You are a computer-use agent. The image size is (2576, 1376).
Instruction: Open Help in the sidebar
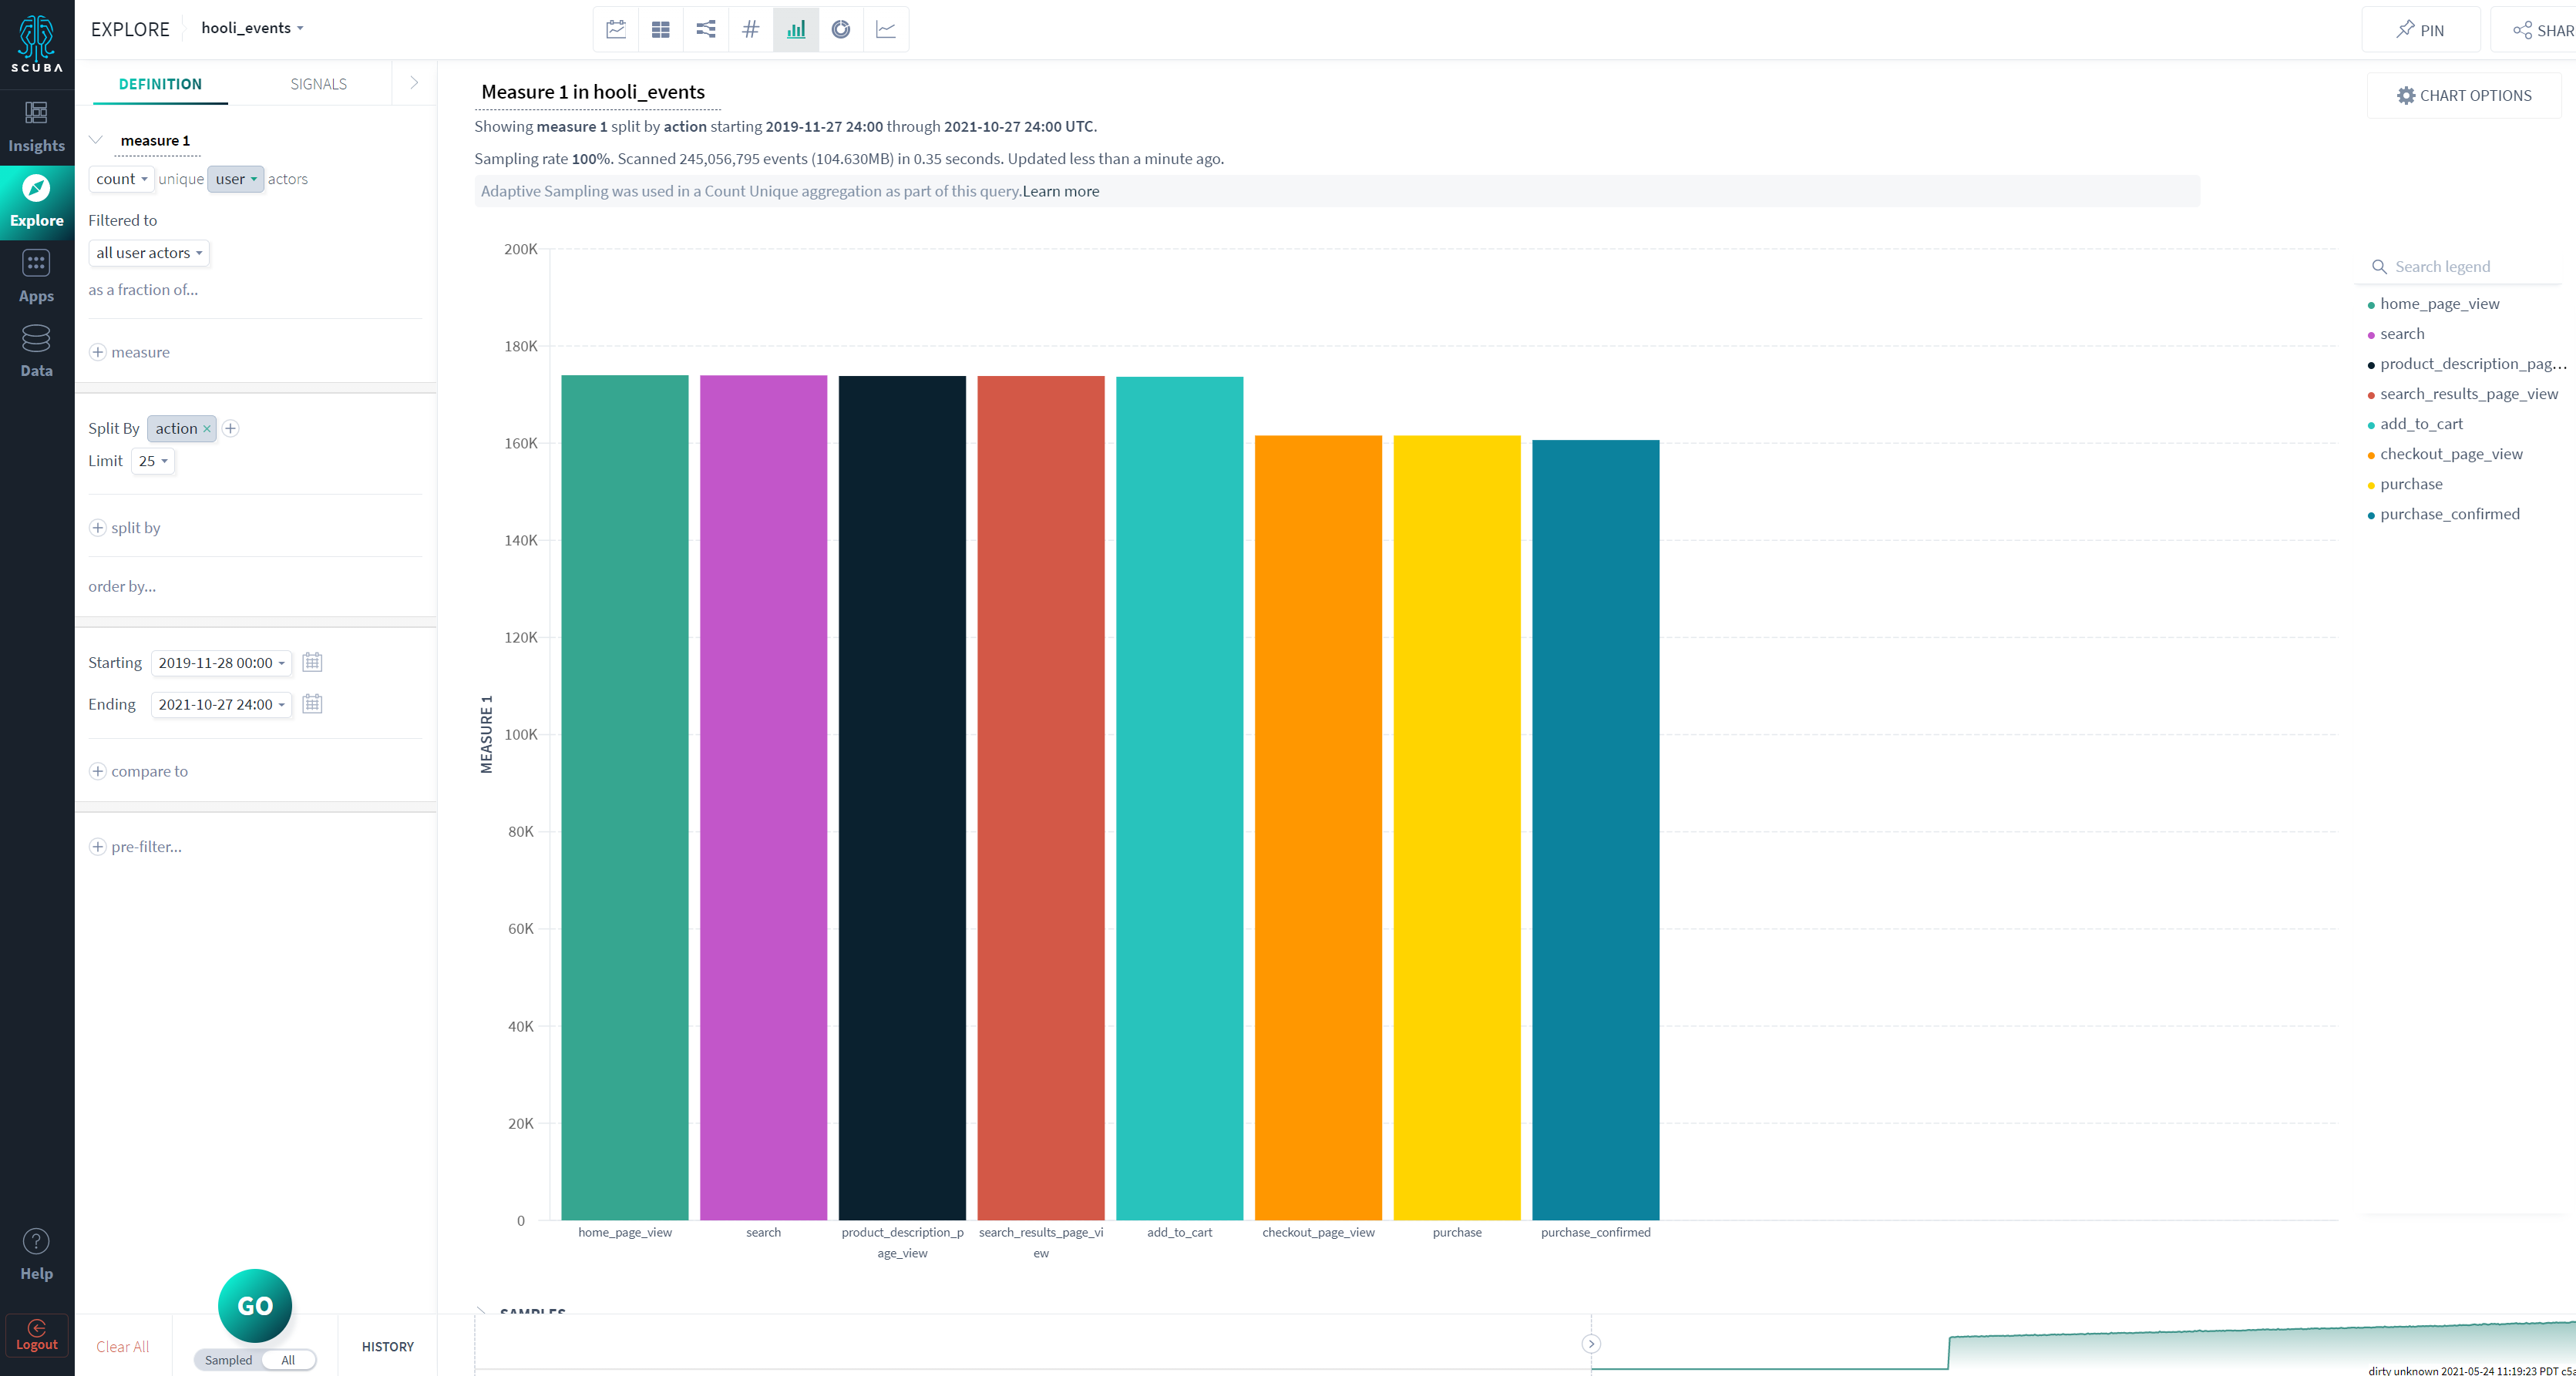coord(37,1255)
